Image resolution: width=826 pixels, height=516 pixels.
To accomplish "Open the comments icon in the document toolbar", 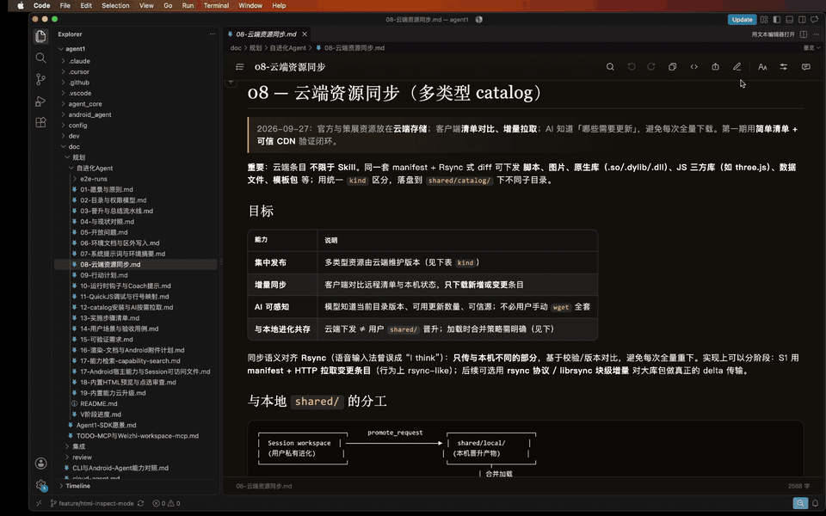I will [x=806, y=67].
